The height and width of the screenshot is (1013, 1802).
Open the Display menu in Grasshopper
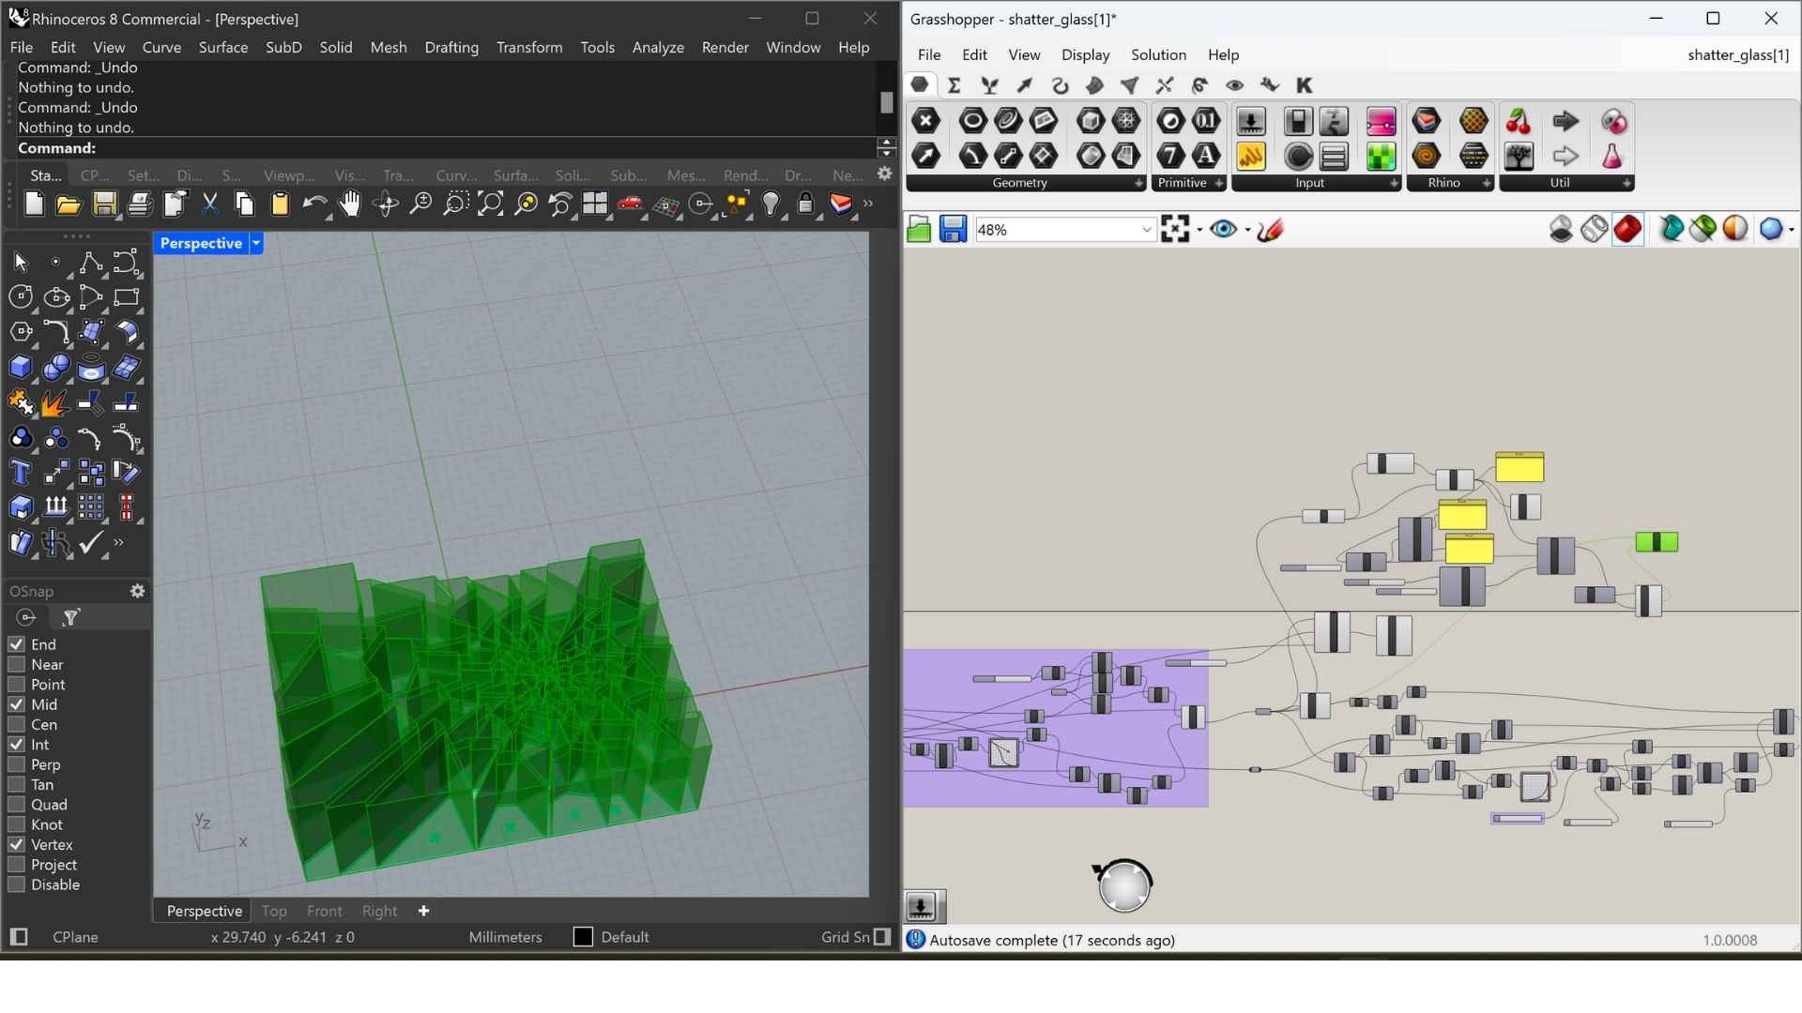click(x=1085, y=54)
